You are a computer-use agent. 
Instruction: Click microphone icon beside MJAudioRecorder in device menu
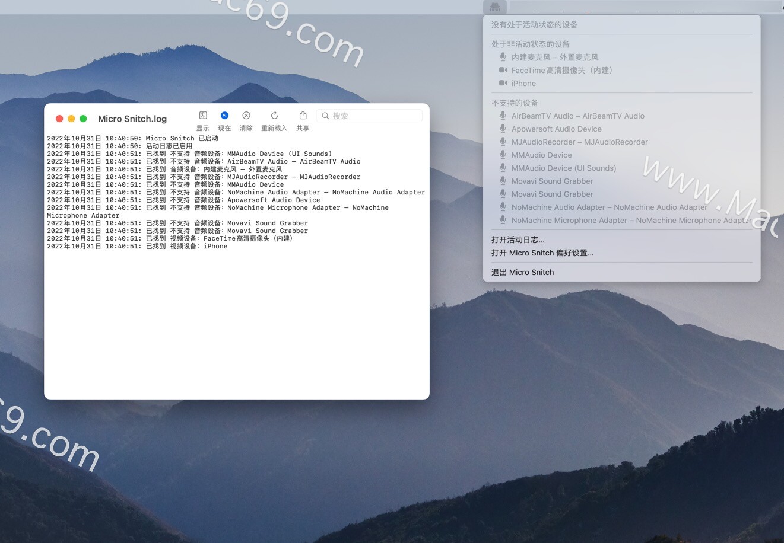[x=503, y=142]
